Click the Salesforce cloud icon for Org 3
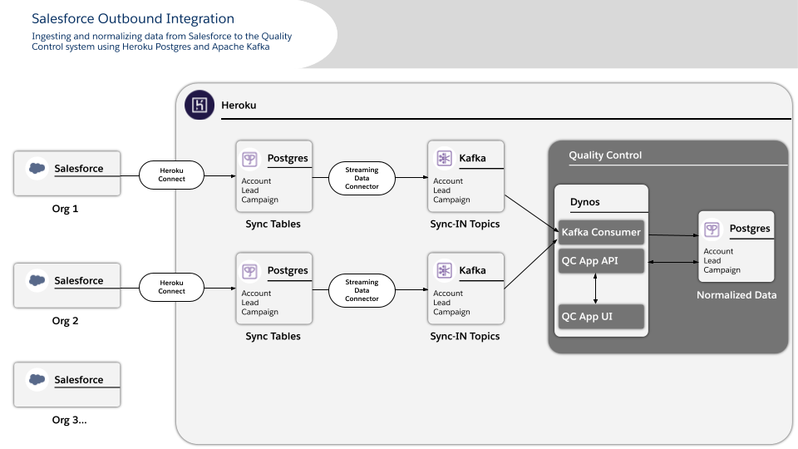 coord(37,379)
